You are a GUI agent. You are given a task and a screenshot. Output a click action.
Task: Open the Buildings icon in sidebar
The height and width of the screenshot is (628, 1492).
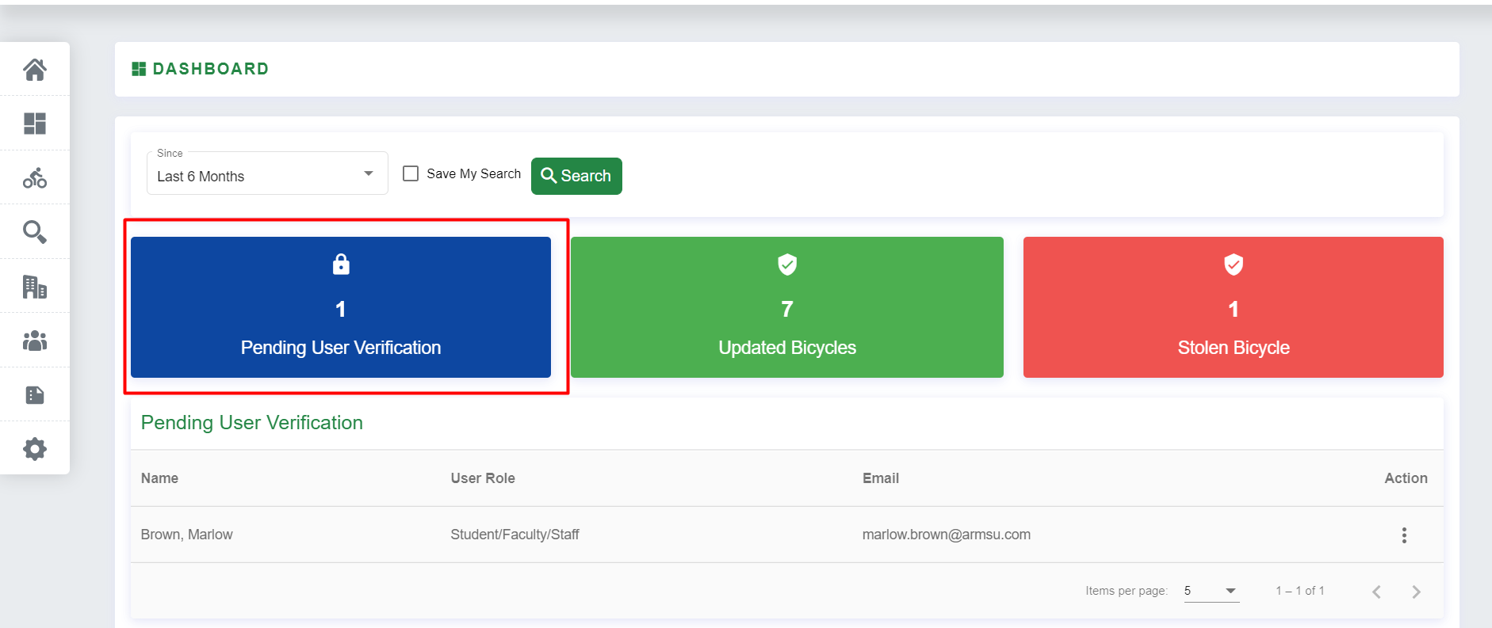pos(35,286)
